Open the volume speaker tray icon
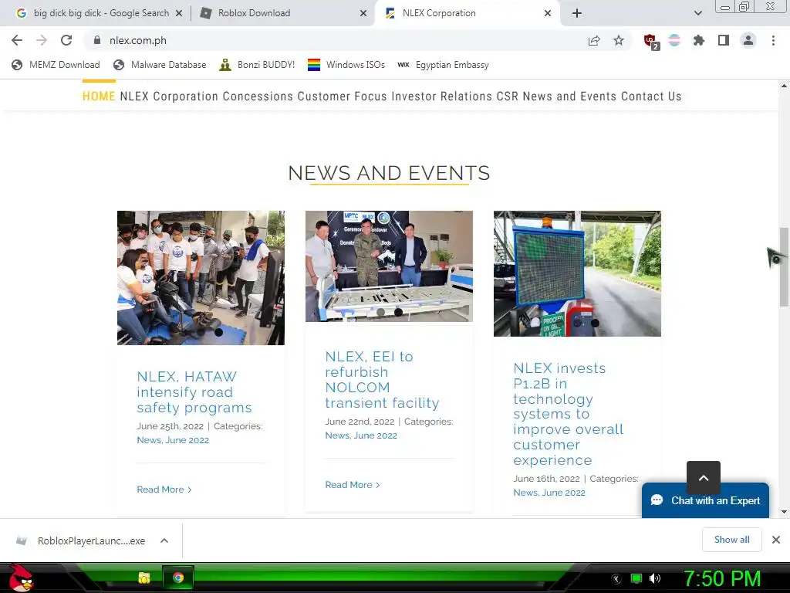Screen dimensions: 790x593 pos(654,578)
